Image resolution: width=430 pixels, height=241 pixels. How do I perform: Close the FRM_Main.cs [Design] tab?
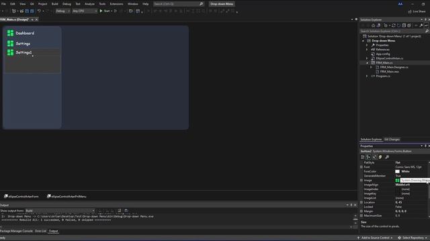36,19
